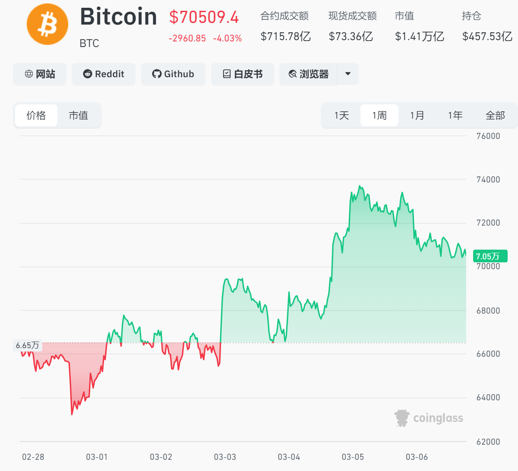Expand the 浏览器 dropdown arrow
Viewport: 518px width, 471px height.
[348, 74]
